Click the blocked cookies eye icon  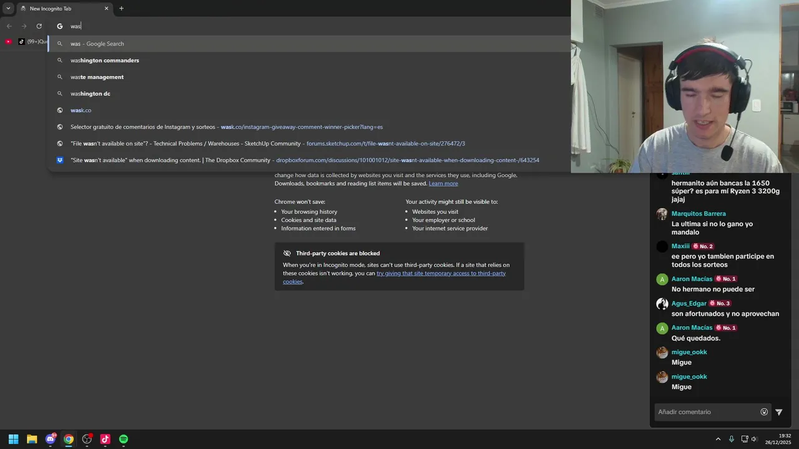click(287, 253)
